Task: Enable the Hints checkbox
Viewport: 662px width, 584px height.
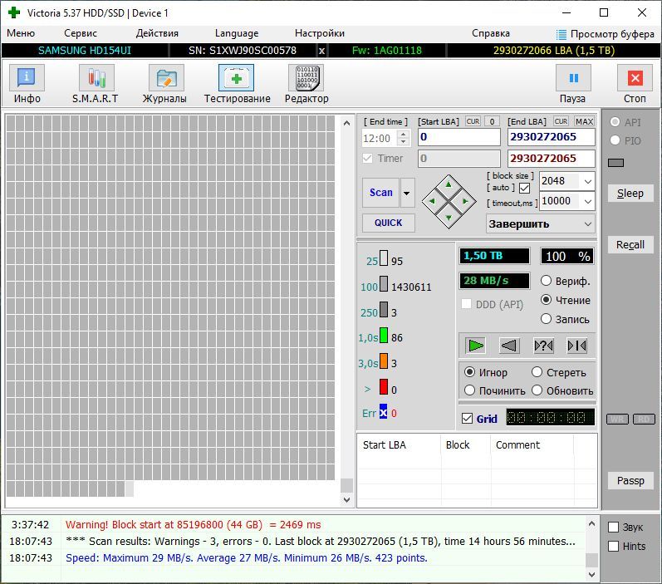Action: coord(613,546)
